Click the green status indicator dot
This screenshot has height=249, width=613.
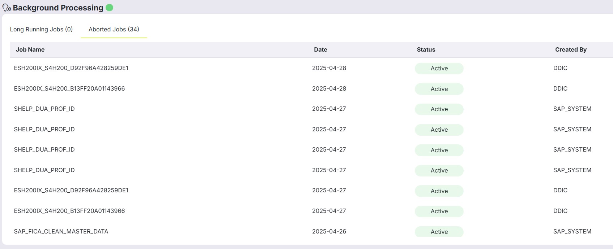coord(110,8)
